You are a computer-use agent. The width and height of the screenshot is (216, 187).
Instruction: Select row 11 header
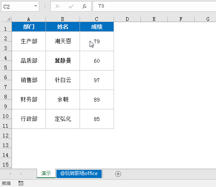[x=6, y=124]
